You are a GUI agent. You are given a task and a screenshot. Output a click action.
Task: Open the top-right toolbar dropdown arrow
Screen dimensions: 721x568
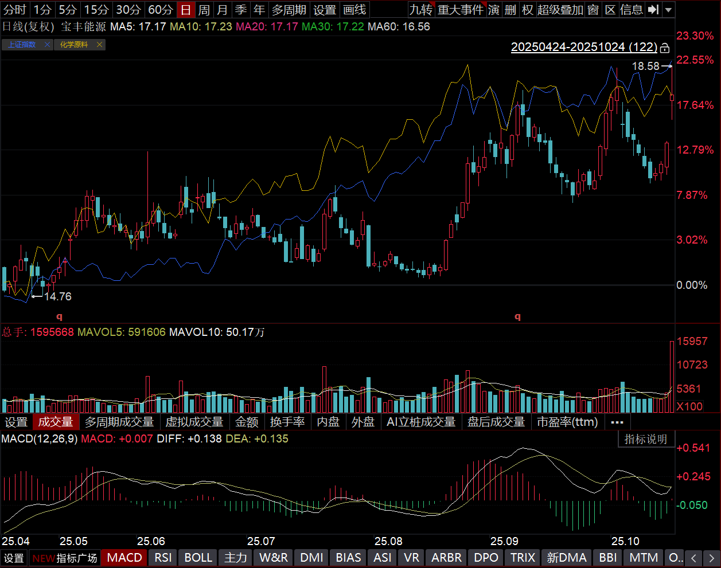668,10
